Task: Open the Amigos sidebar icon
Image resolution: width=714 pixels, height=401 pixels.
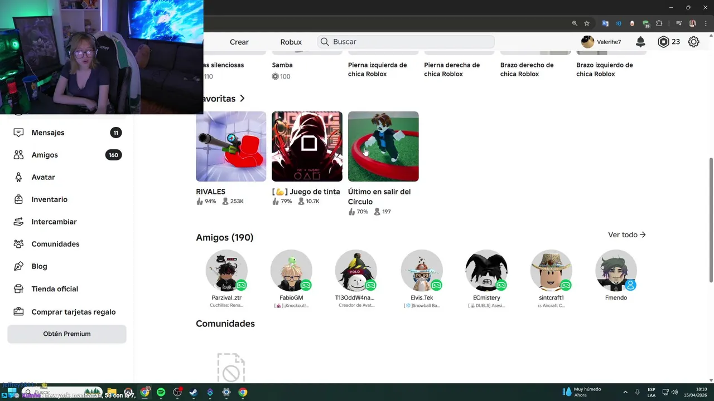Action: coord(18,155)
